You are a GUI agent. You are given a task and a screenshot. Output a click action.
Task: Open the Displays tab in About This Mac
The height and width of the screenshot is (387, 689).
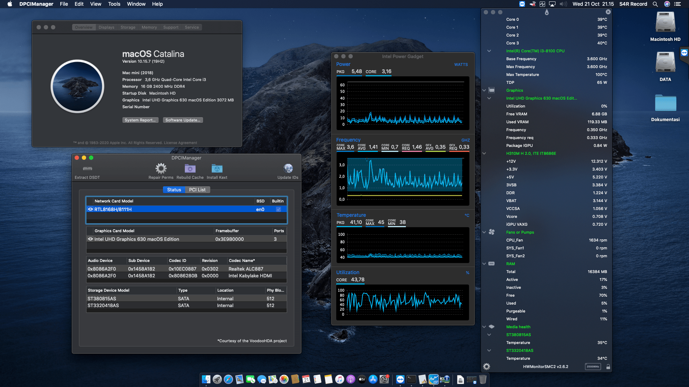[106, 27]
